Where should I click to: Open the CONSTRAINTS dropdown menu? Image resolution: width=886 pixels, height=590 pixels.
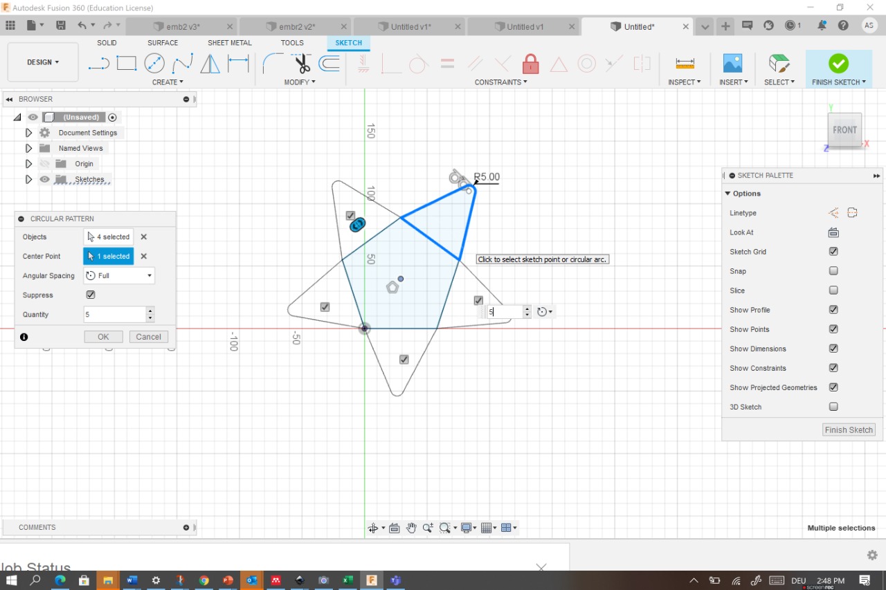[500, 82]
